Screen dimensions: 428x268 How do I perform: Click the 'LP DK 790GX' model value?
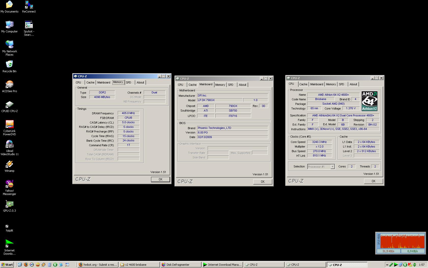(220, 100)
